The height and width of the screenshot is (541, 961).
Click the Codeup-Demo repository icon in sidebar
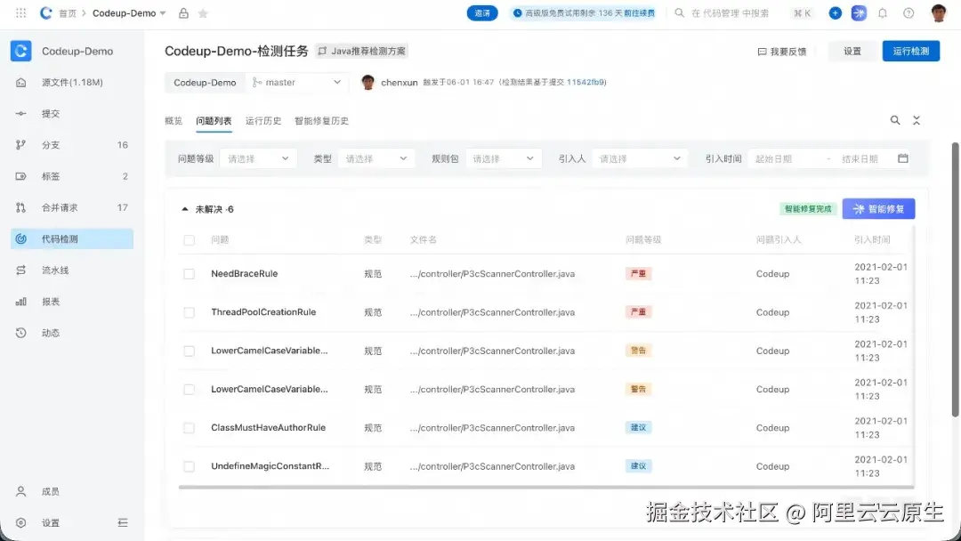tap(20, 51)
